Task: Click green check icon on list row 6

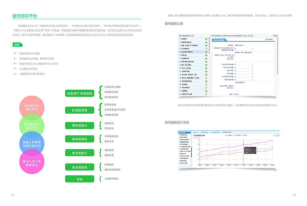Action: click(x=206, y=55)
